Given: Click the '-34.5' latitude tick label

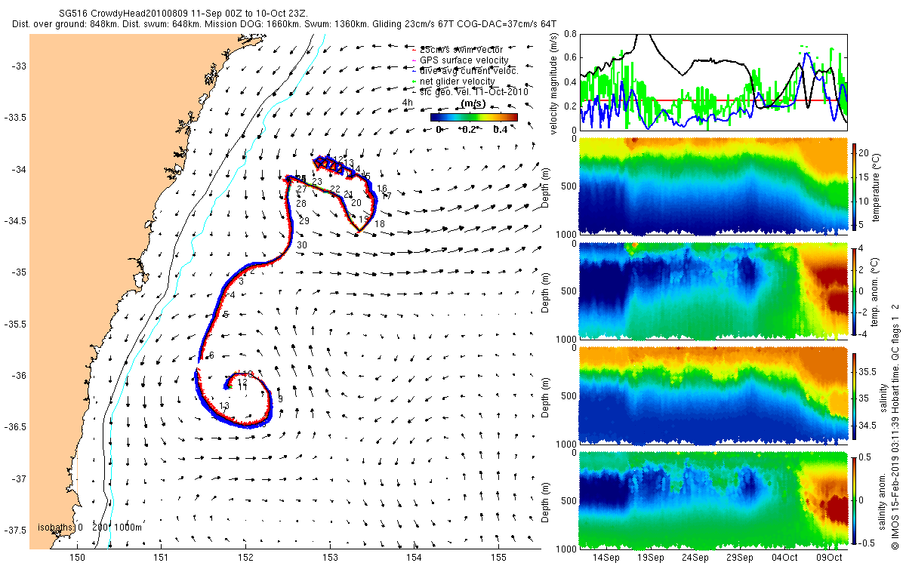Looking at the screenshot, I should 15,221.
